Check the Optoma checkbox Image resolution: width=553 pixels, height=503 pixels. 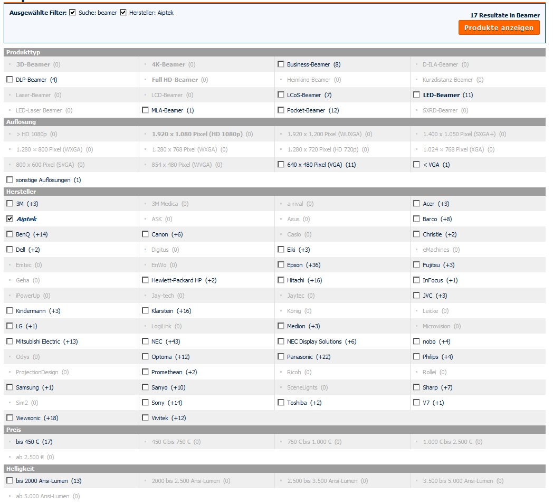tap(145, 357)
